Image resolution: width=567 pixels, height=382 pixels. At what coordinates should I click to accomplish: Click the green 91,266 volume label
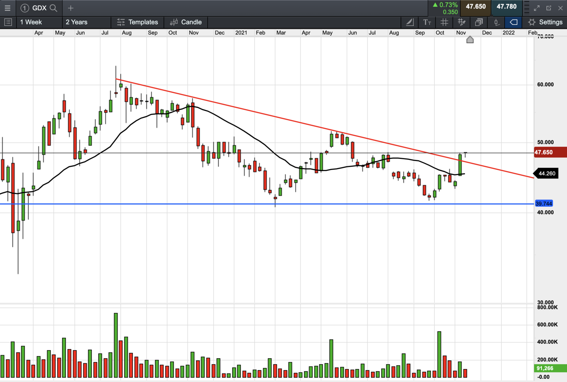point(550,368)
